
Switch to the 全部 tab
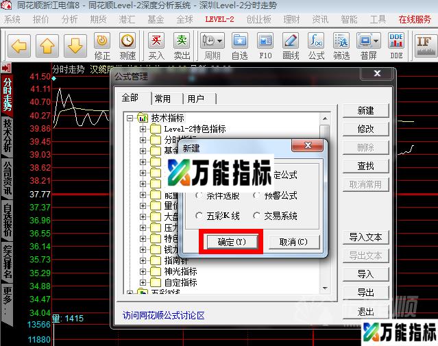pyautogui.click(x=130, y=98)
